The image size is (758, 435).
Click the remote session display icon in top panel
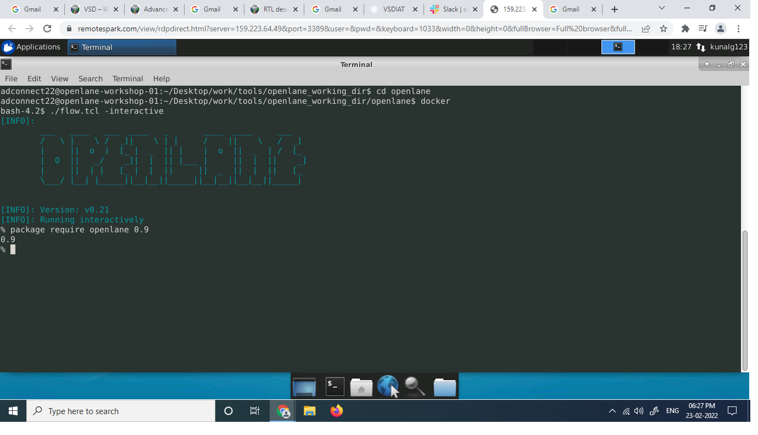click(x=617, y=47)
